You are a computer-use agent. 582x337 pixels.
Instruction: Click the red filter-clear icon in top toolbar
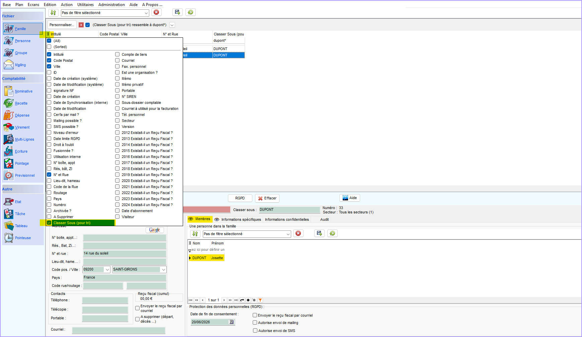tap(156, 12)
